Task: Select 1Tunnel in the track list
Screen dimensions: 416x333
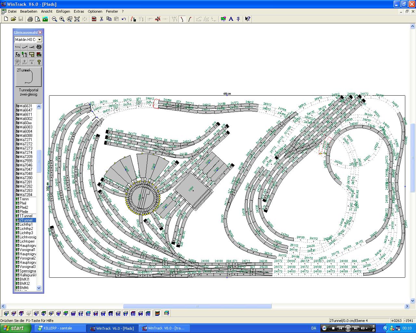Action: tap(26, 216)
